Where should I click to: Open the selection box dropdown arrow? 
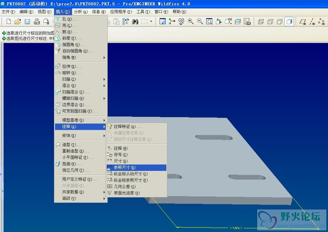(151, 21)
